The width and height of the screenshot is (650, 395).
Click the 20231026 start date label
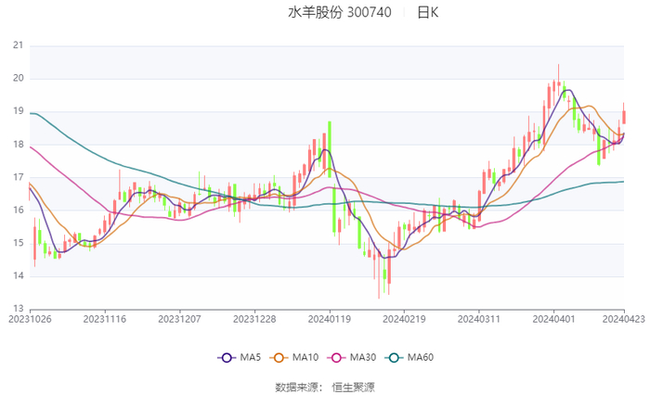30,318
